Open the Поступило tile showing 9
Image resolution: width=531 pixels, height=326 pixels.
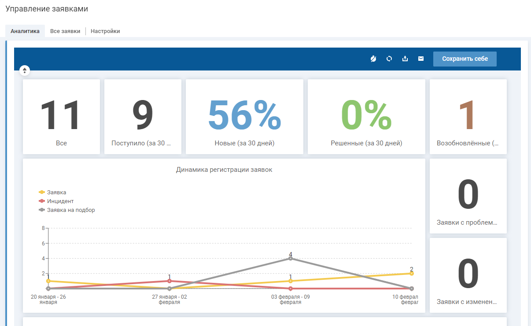[143, 117]
